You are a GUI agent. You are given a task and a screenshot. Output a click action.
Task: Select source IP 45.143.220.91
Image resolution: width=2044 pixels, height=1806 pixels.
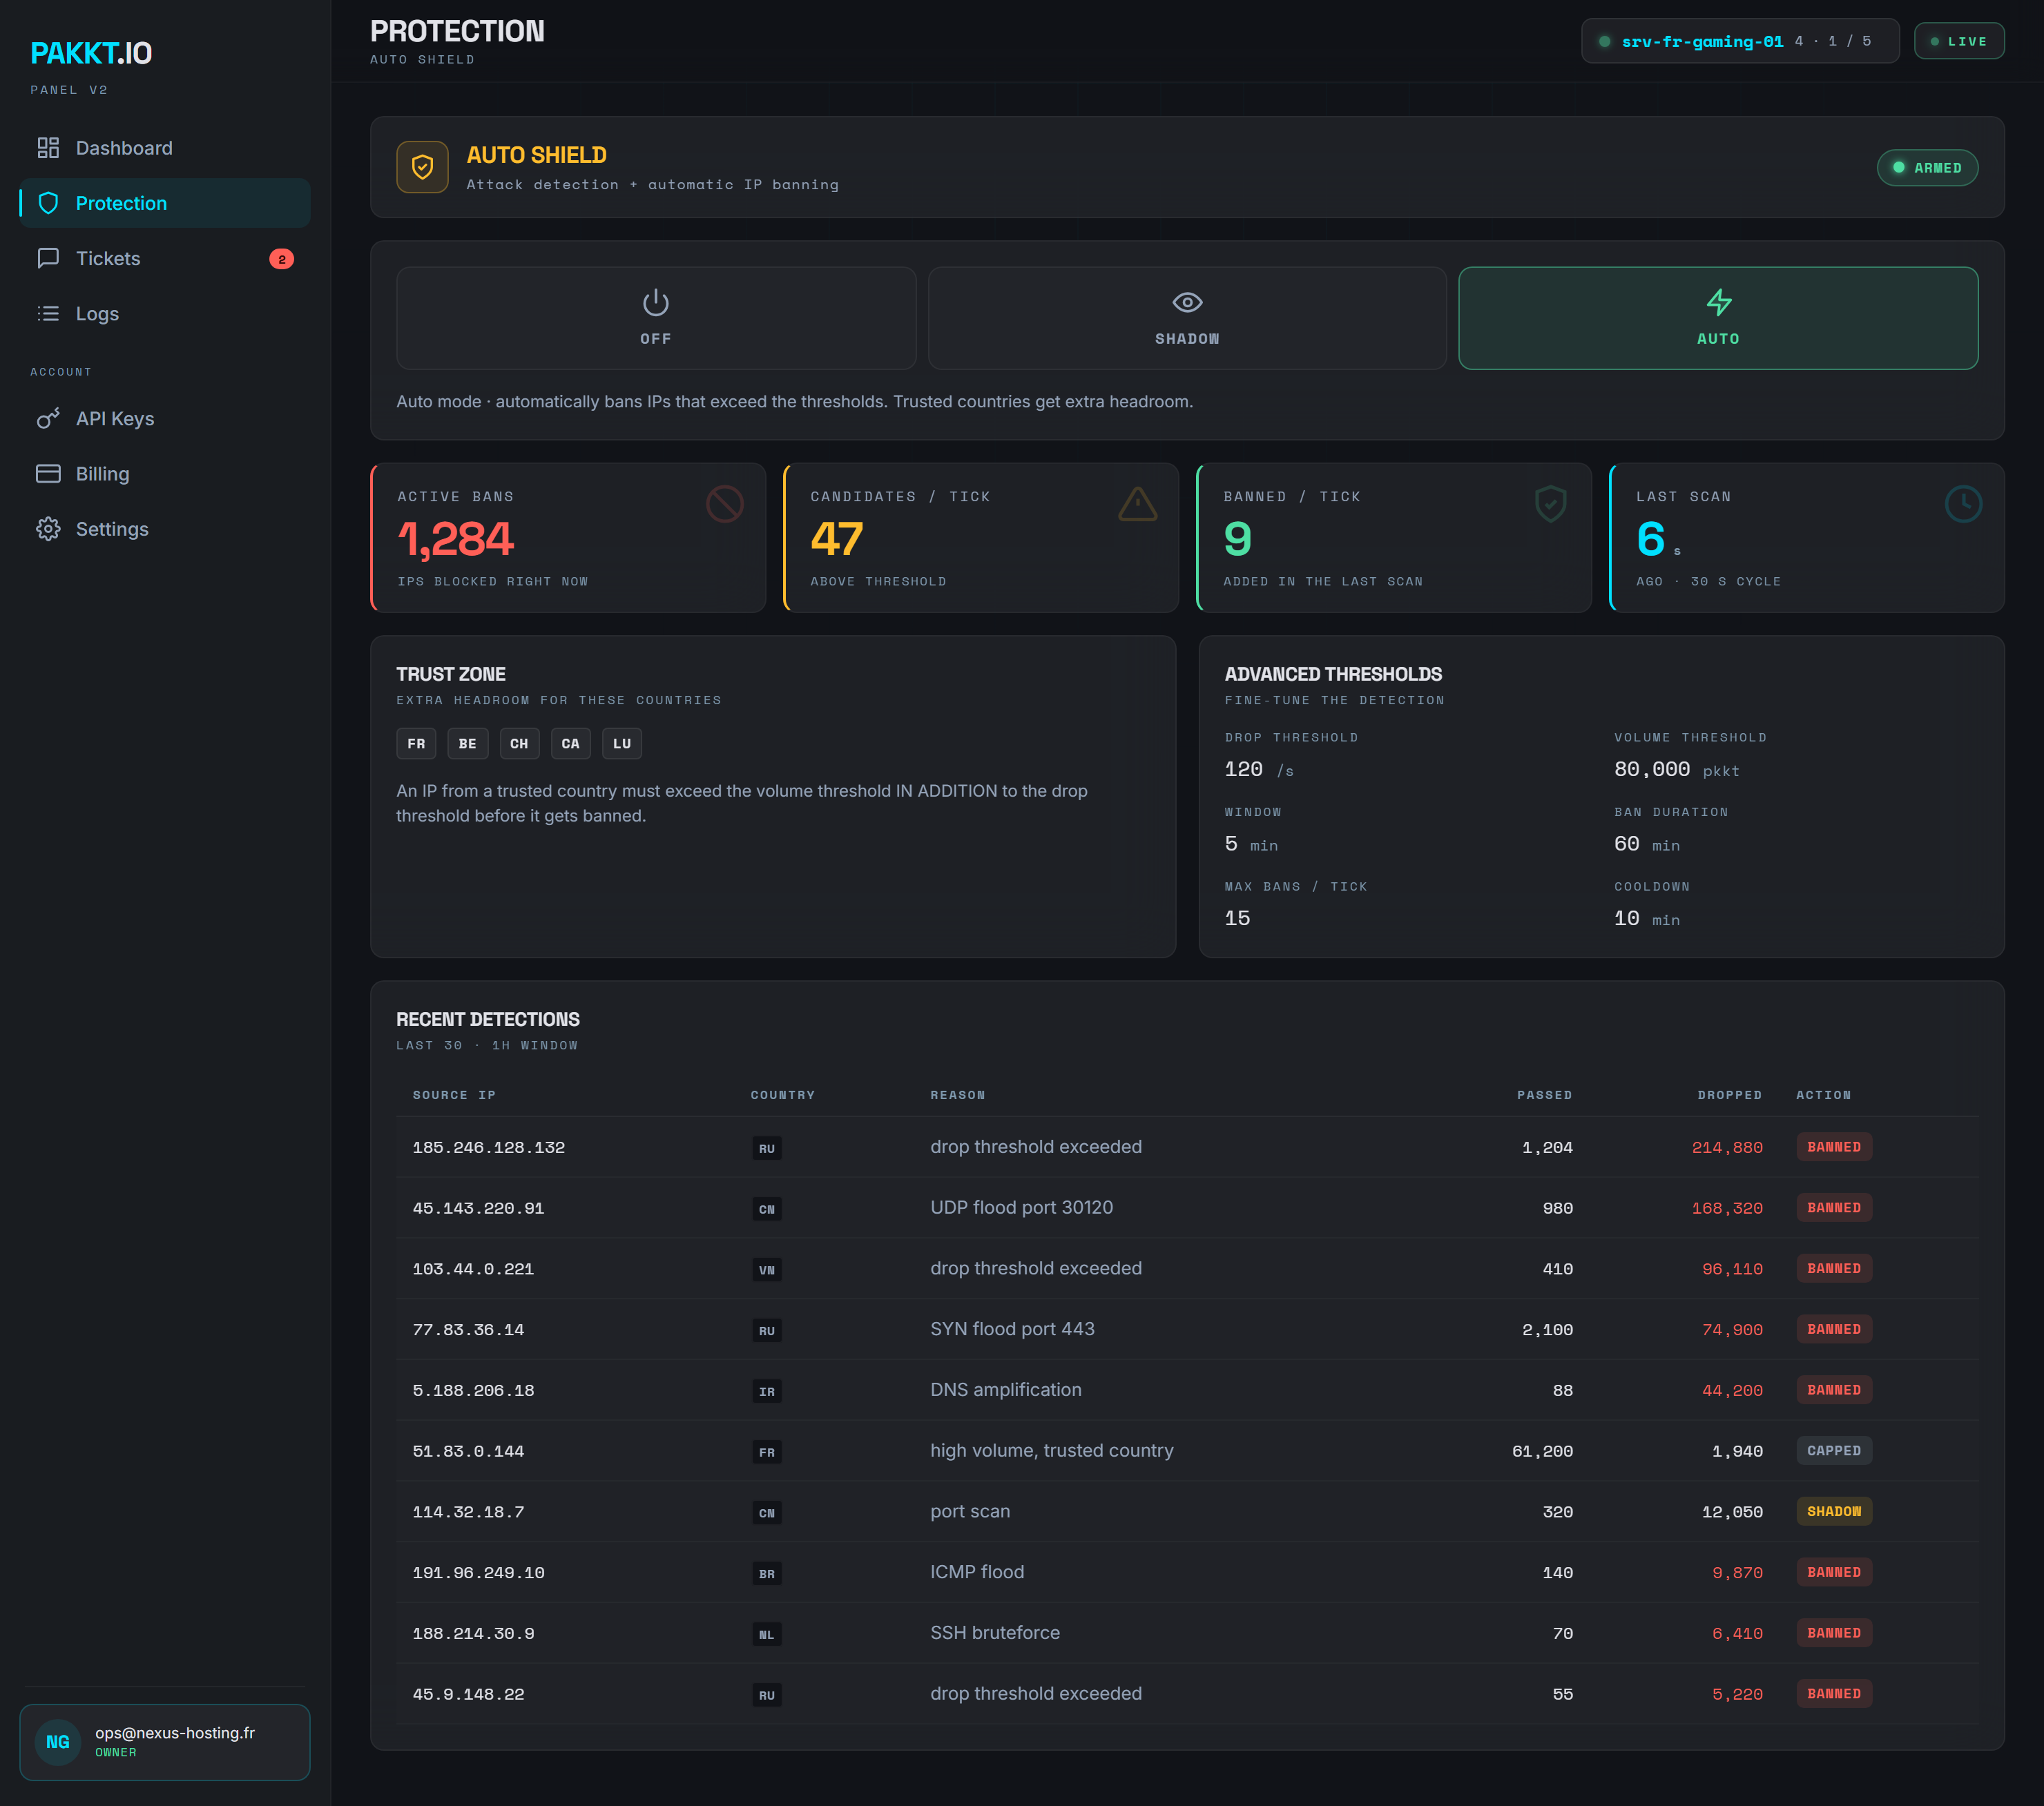pos(478,1208)
